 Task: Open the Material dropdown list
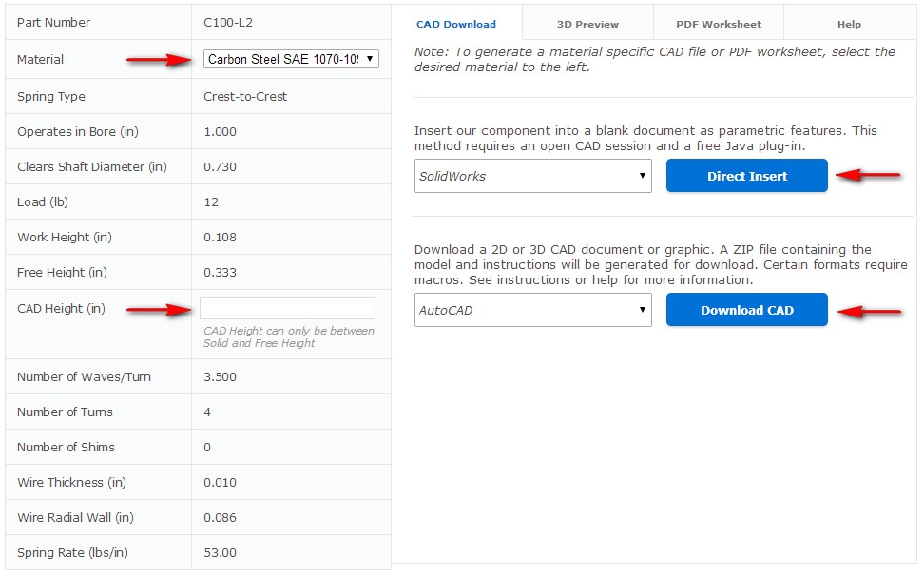point(291,59)
